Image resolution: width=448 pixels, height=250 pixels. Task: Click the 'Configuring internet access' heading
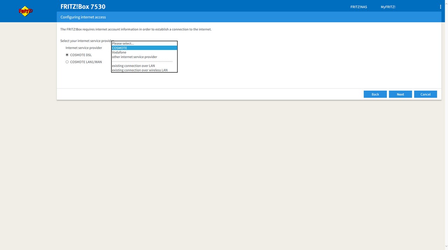(x=83, y=17)
